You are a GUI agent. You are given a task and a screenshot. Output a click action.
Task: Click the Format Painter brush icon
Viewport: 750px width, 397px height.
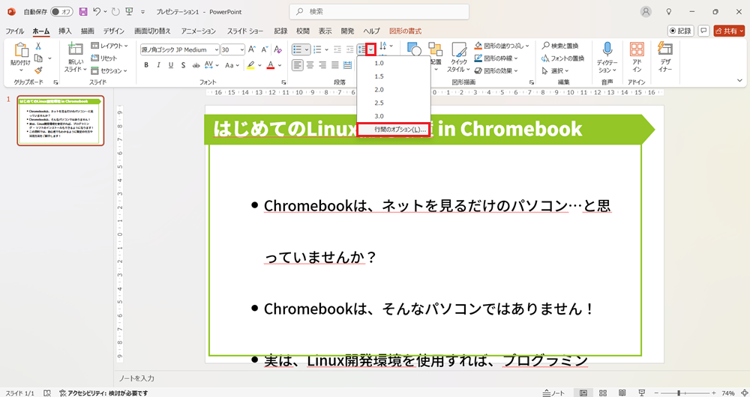39,70
